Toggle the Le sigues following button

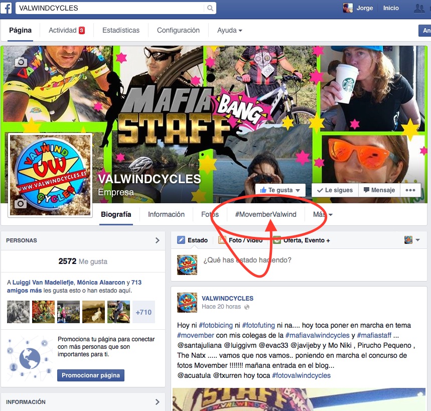point(335,190)
